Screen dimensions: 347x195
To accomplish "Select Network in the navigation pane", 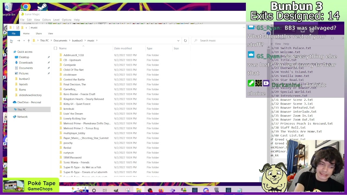I will 22,117.
